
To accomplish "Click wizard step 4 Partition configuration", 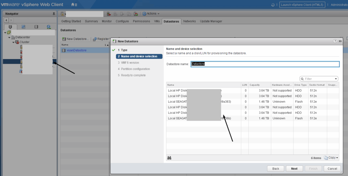I will [x=134, y=69].
